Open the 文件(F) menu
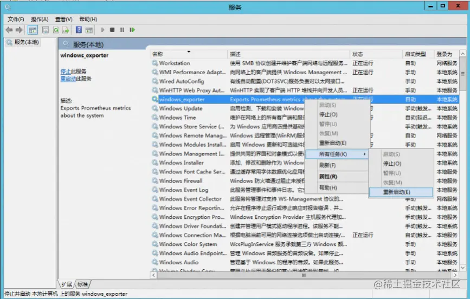The width and height of the screenshot is (470, 299). pos(16,19)
